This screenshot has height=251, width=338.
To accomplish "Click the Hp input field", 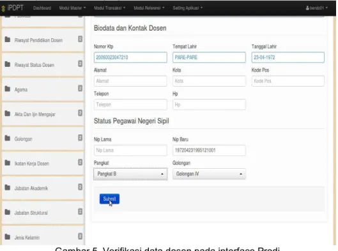I will click(209, 104).
